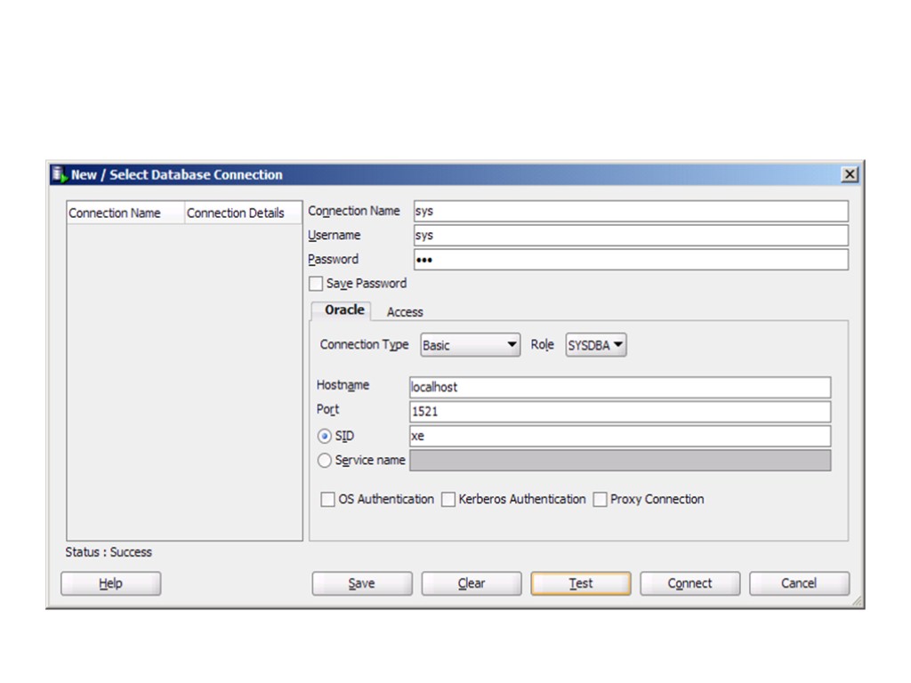911x683 pixels.
Task: Click the SID field containing xe
Action: tap(620, 436)
